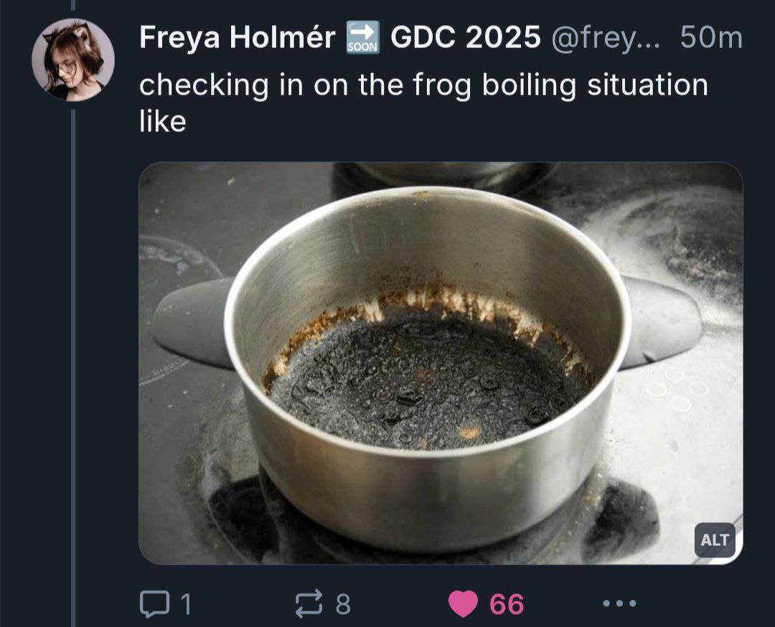This screenshot has width=775, height=627.
Task: Unlike the post via pink heart
Action: coord(463,604)
